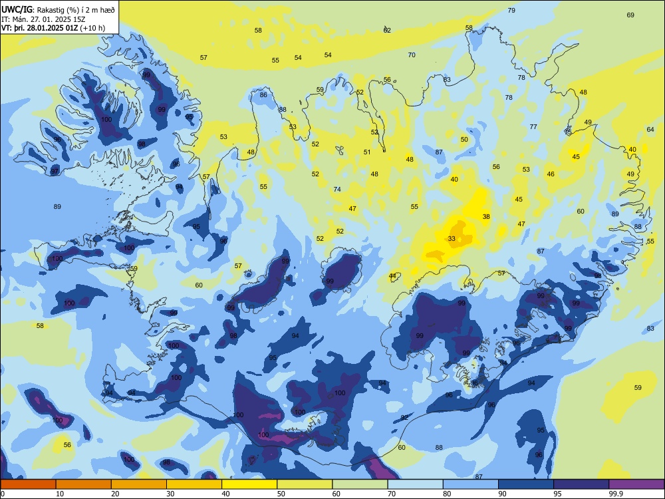Click the humidity value '86' on the map
The image size is (665, 499).
pyautogui.click(x=263, y=94)
